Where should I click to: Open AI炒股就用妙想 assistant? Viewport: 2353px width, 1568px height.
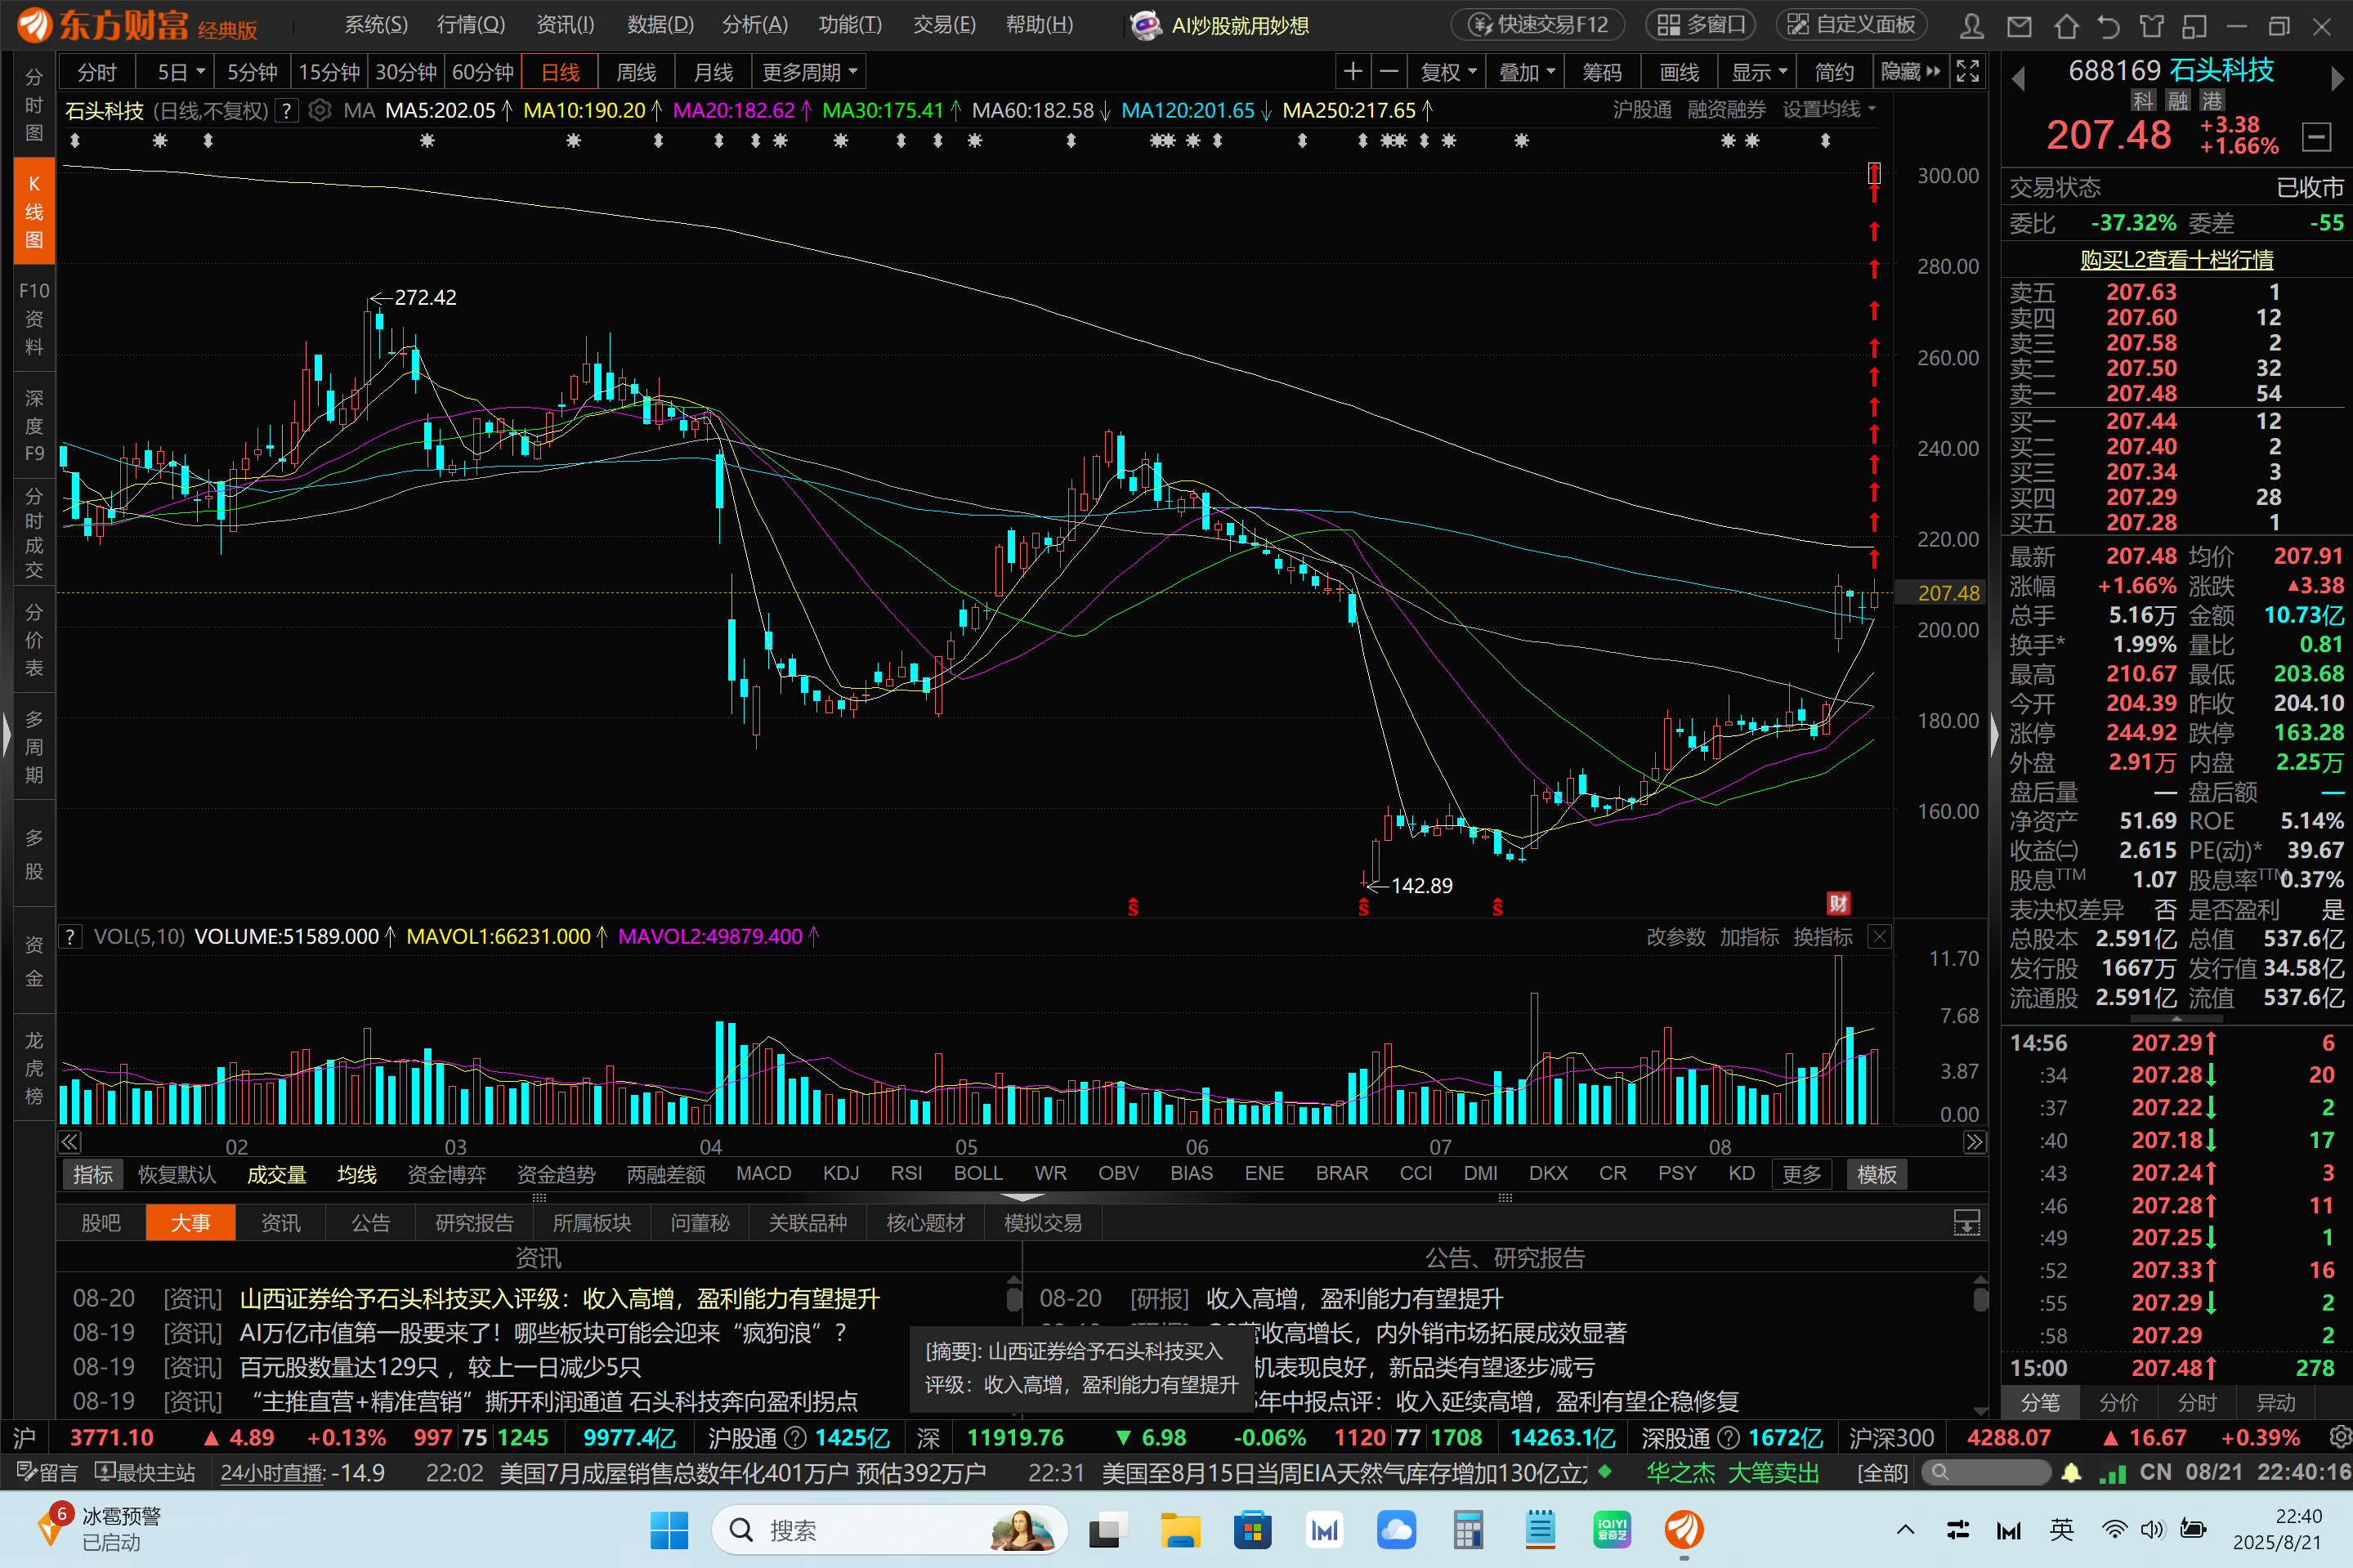pos(1219,25)
